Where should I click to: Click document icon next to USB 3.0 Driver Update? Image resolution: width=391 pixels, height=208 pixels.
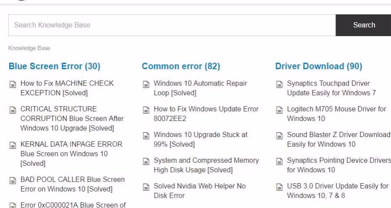[280, 187]
